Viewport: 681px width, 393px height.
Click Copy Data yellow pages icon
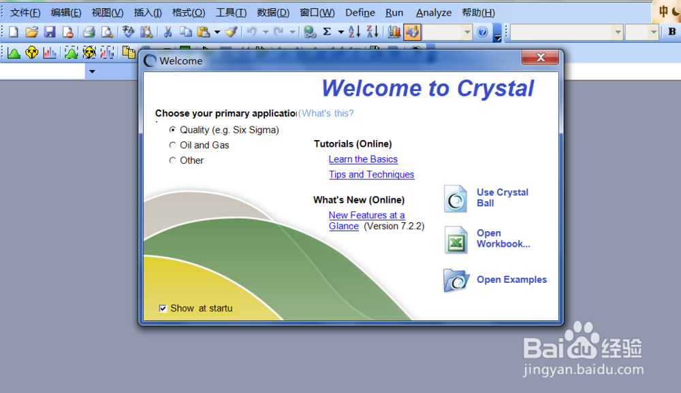(129, 53)
